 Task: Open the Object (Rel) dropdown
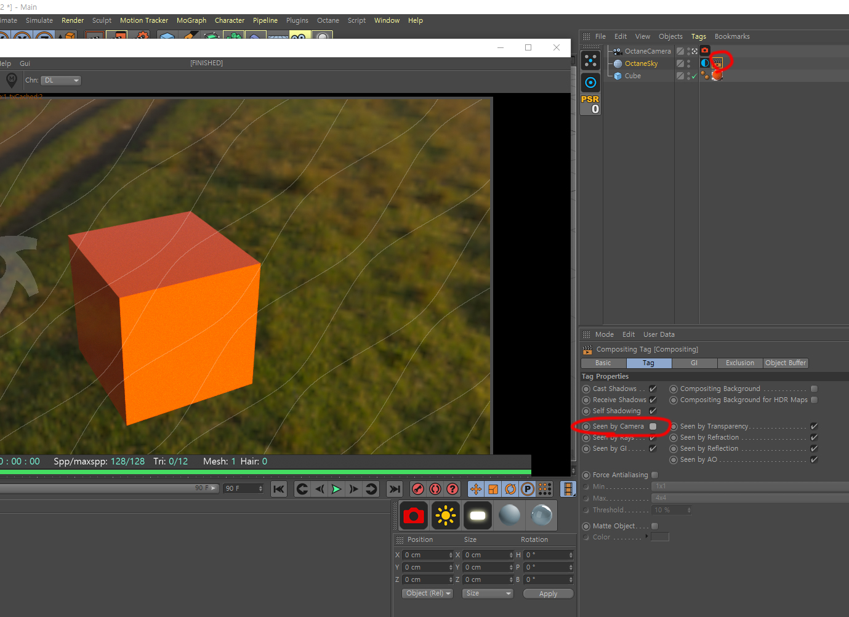(429, 594)
